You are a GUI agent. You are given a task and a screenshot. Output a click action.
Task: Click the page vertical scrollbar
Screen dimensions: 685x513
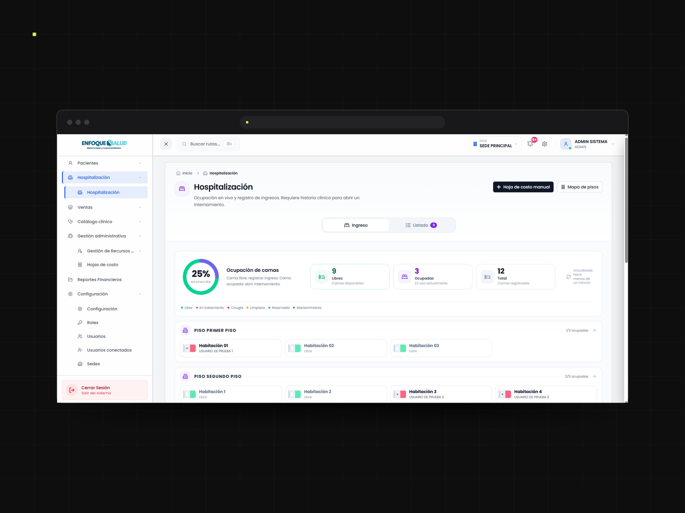click(x=626, y=201)
